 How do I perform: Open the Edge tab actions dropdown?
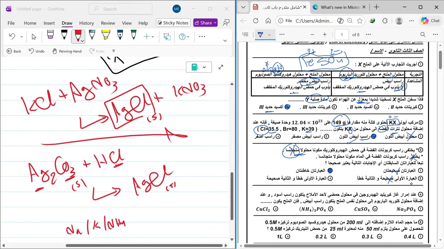pos(244,7)
